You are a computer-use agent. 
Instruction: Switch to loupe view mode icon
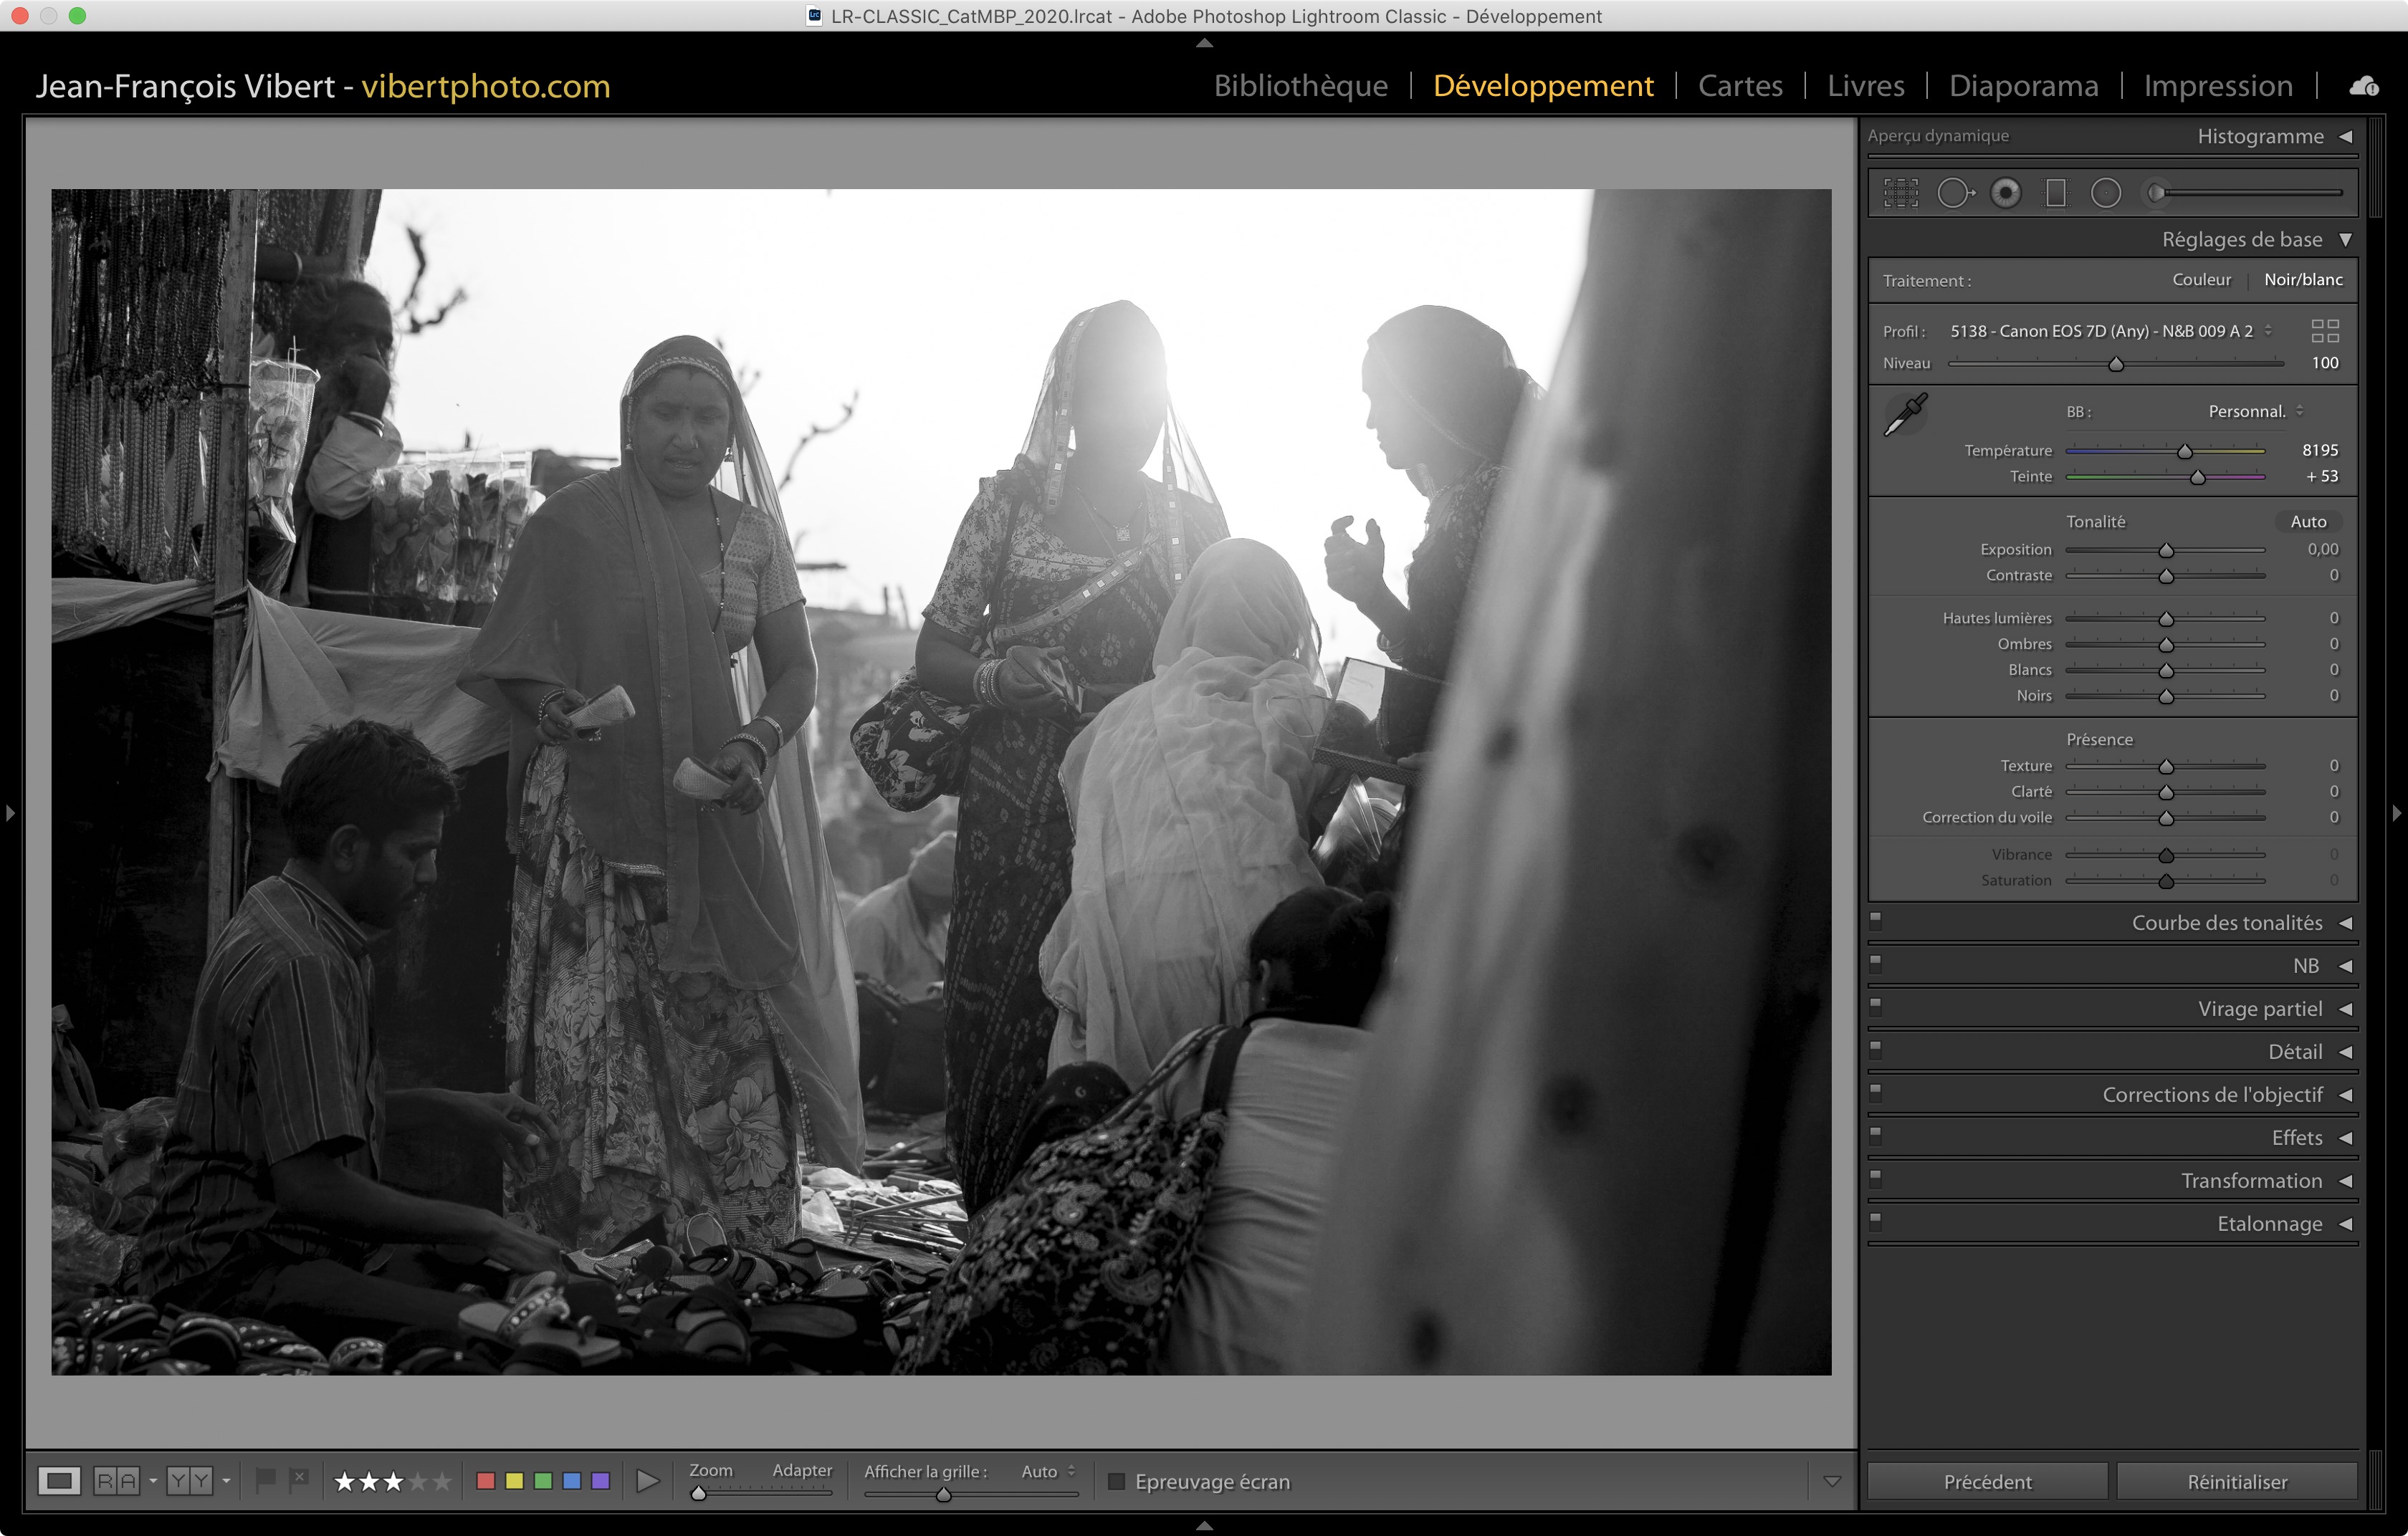[59, 1481]
